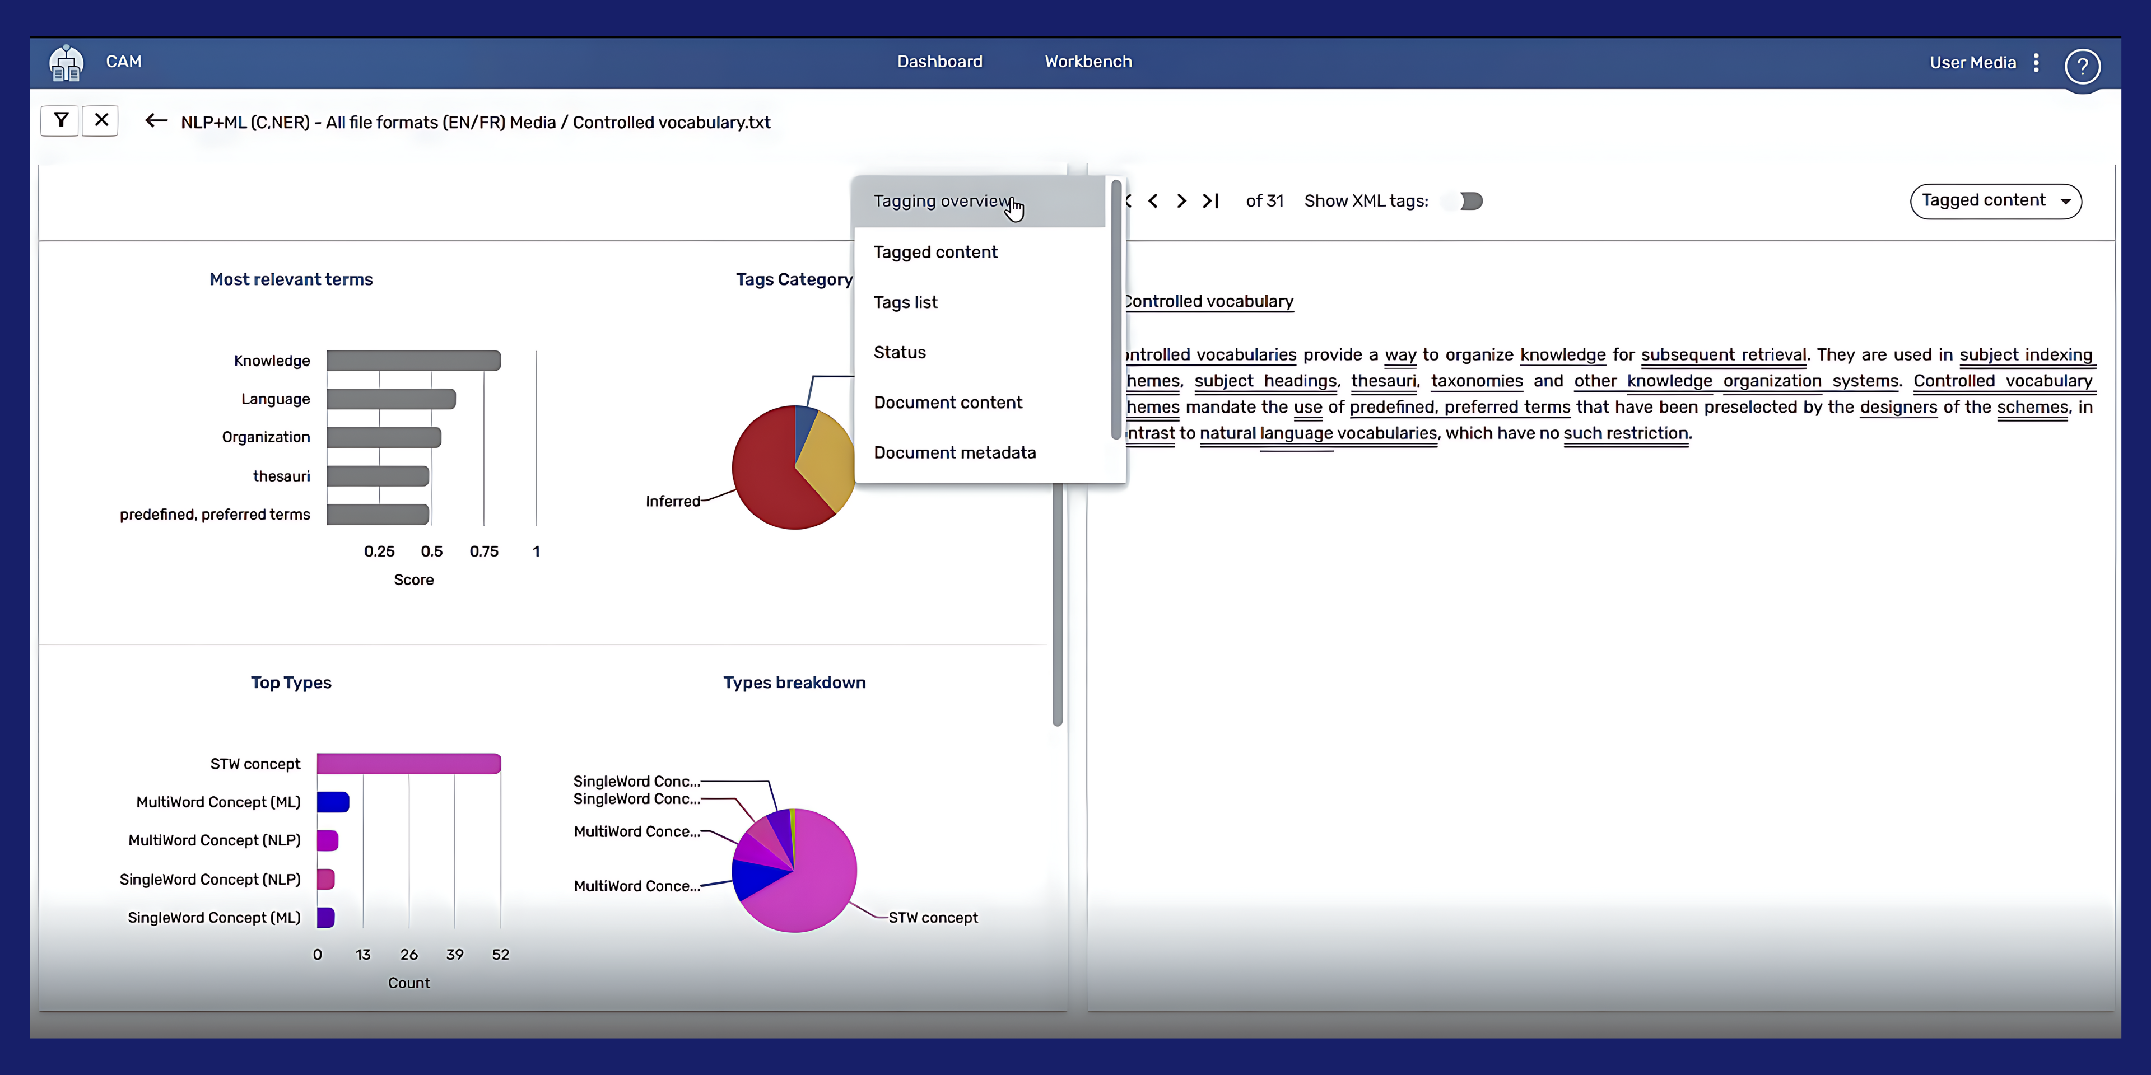Screen dimensions: 2151x1075
Task: Click the tagged term 'taxonomies'
Action: tap(1477, 381)
